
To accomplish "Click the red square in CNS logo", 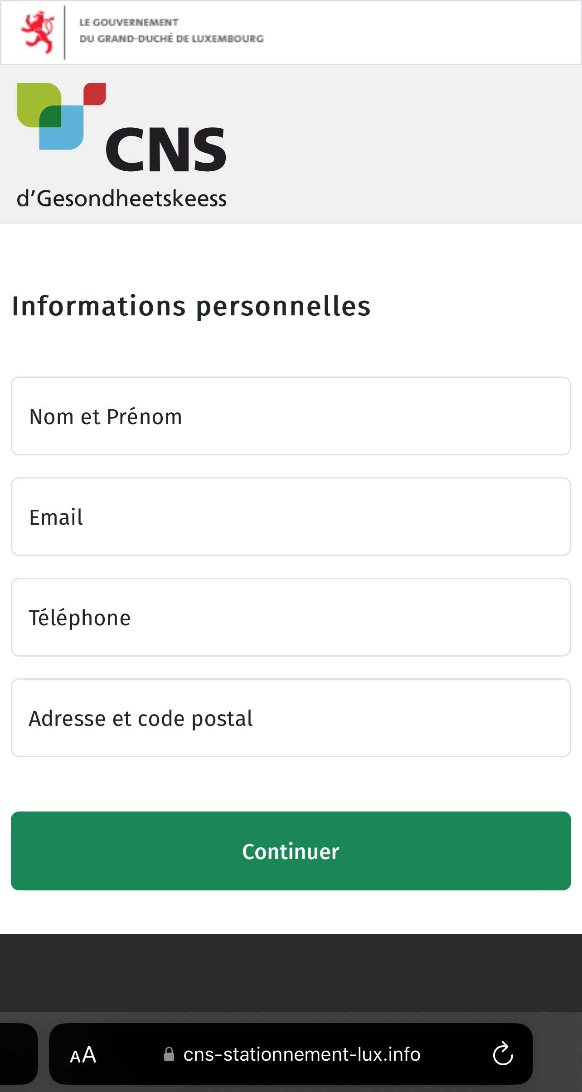I will pyautogui.click(x=95, y=94).
